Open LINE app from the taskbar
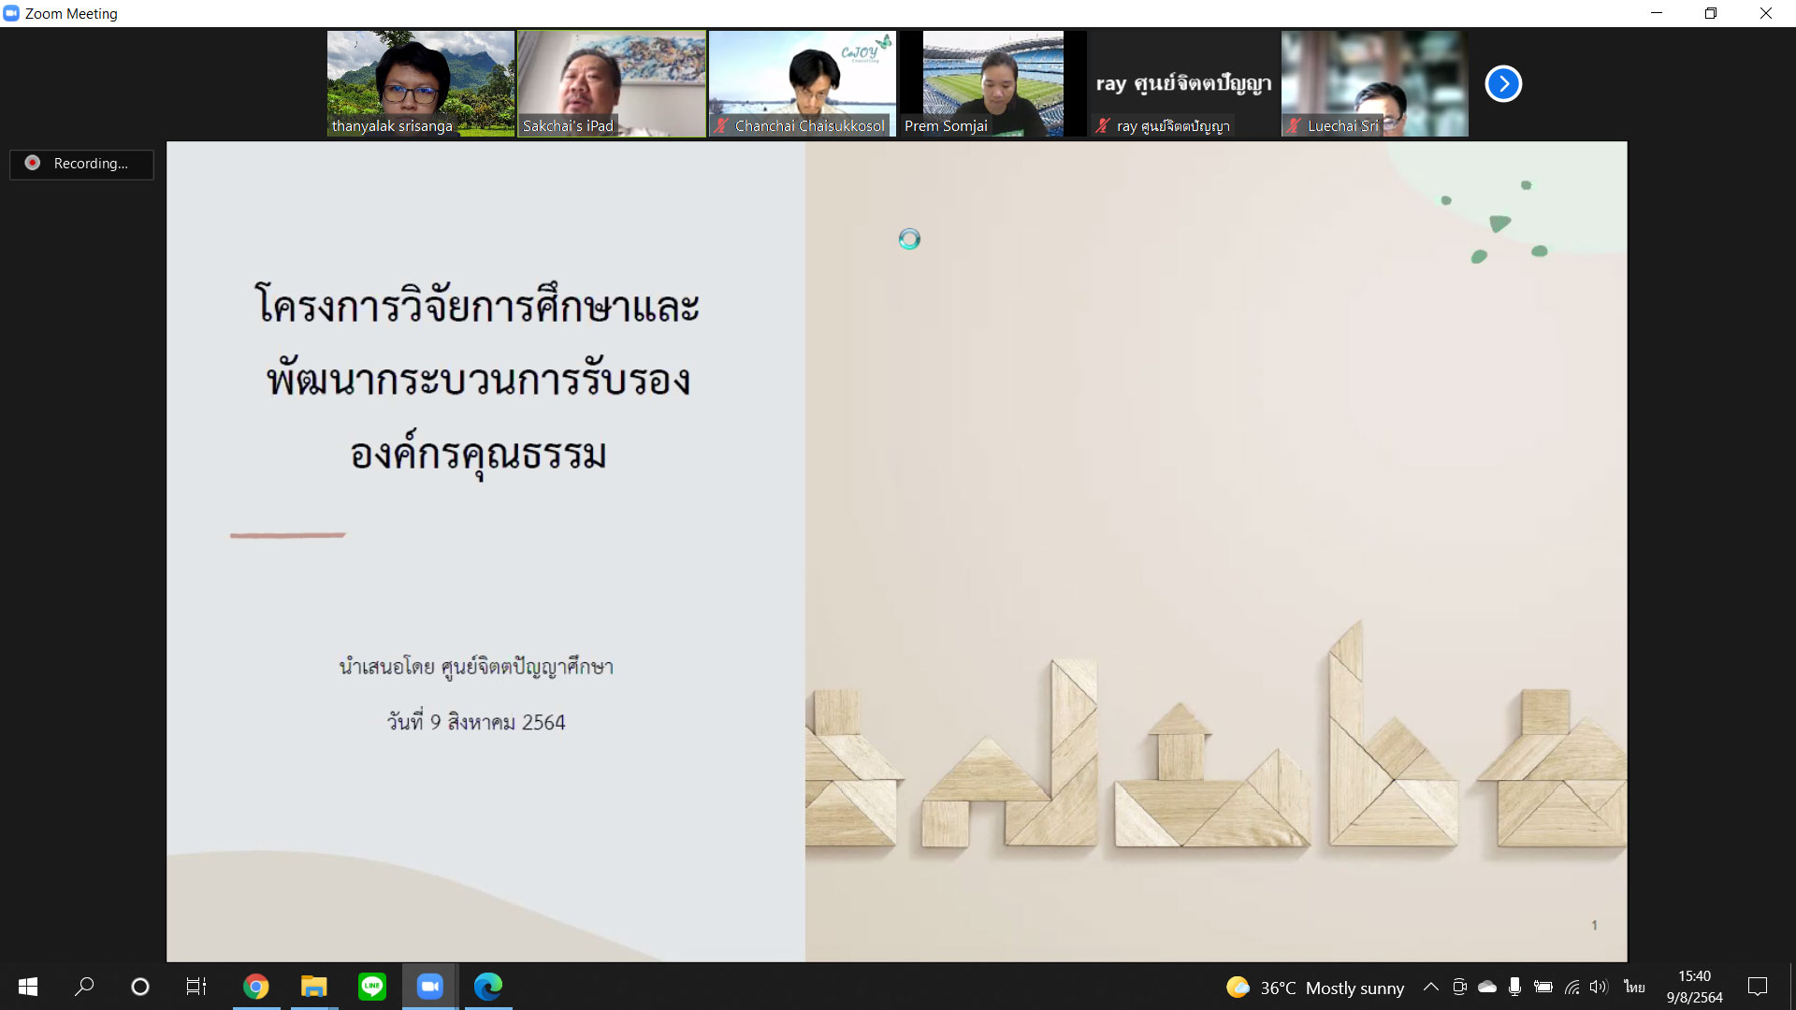 tap(371, 987)
